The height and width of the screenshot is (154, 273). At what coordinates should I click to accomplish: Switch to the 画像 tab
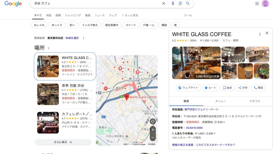(x=58, y=15)
